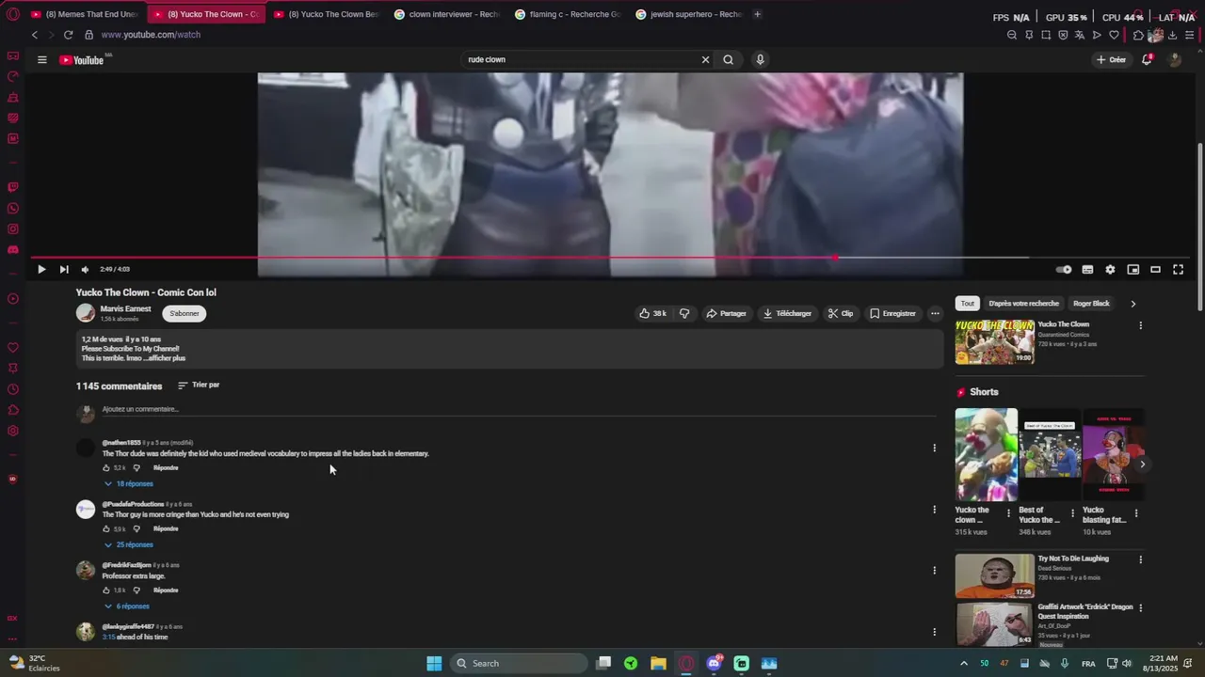This screenshot has height=677, width=1205.
Task: Reload the page with refresh icon
Action: point(68,35)
